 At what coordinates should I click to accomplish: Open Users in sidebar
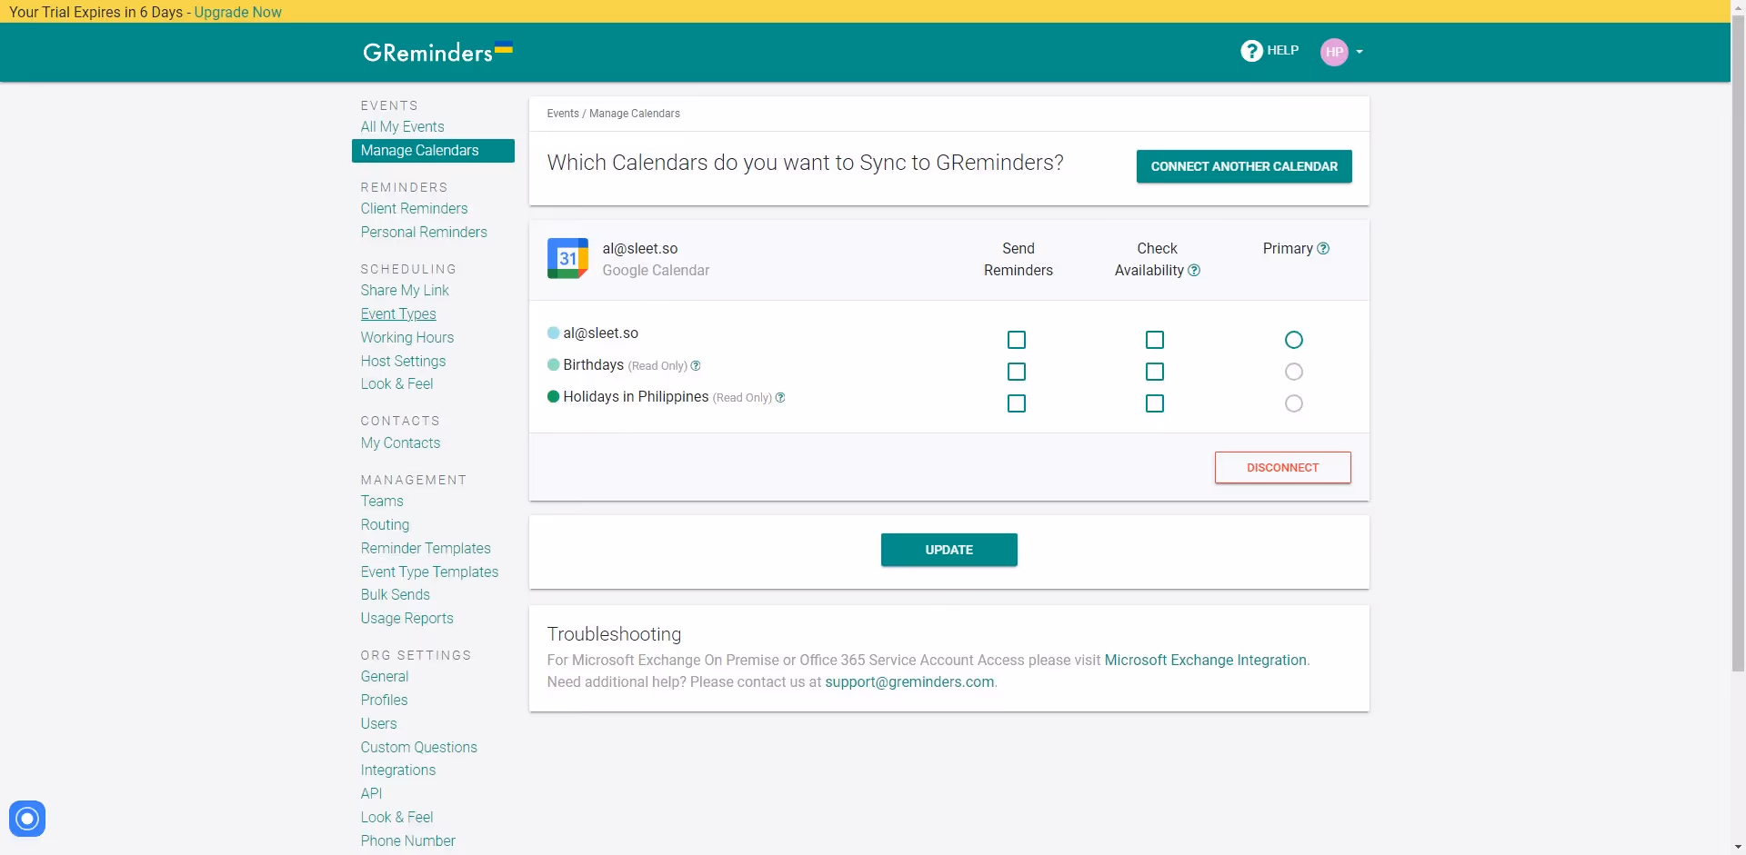(378, 724)
